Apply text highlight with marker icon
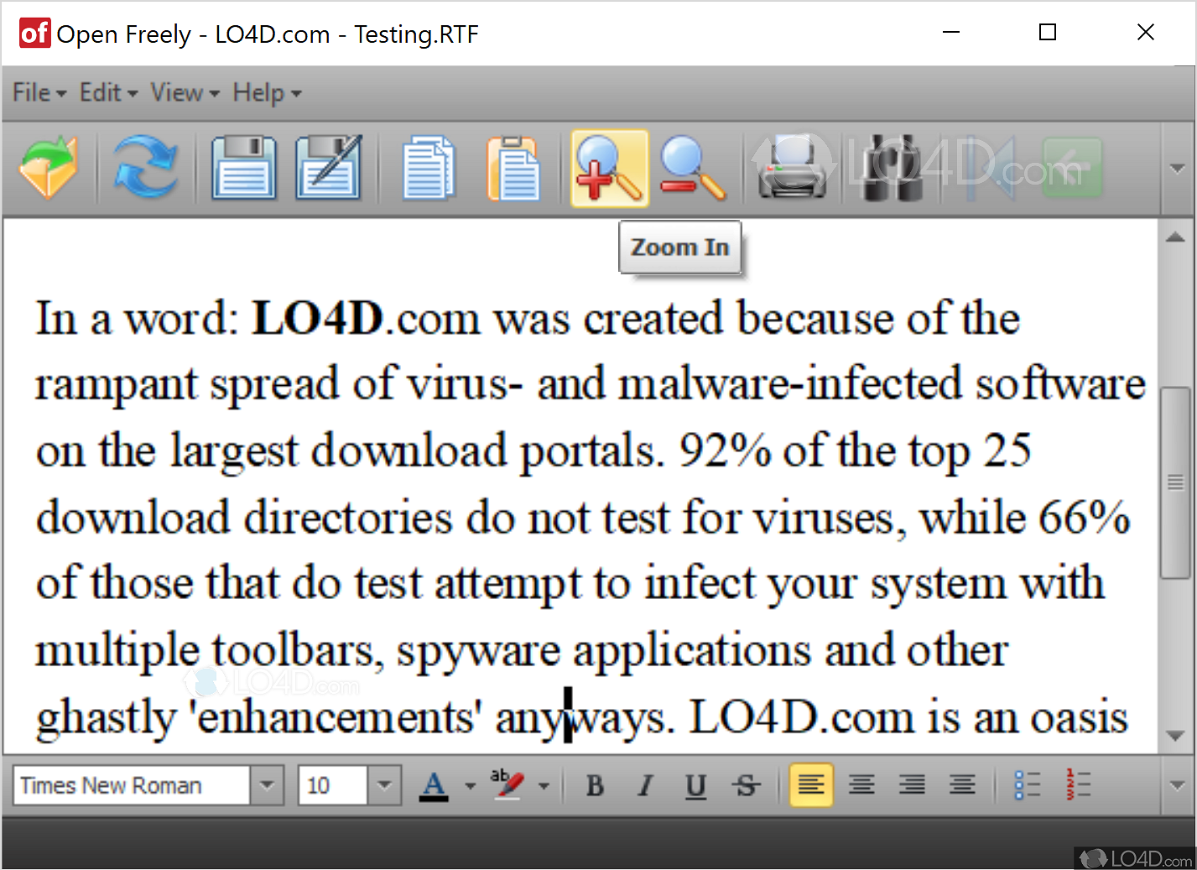The width and height of the screenshot is (1197, 870). 507,785
